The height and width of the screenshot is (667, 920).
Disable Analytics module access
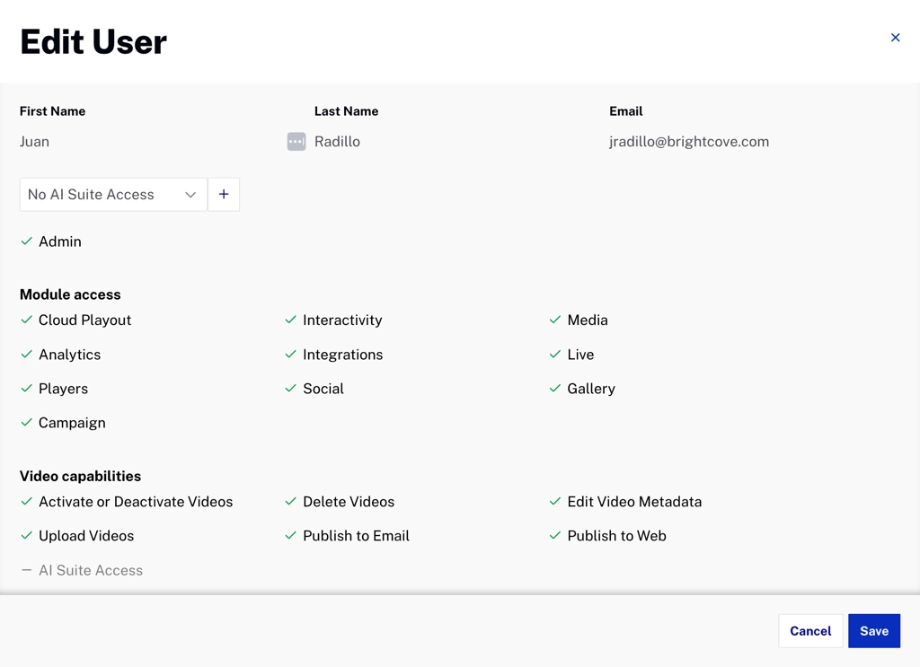(x=27, y=355)
